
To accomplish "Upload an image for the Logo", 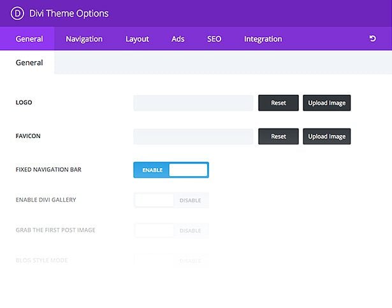I will pos(327,103).
